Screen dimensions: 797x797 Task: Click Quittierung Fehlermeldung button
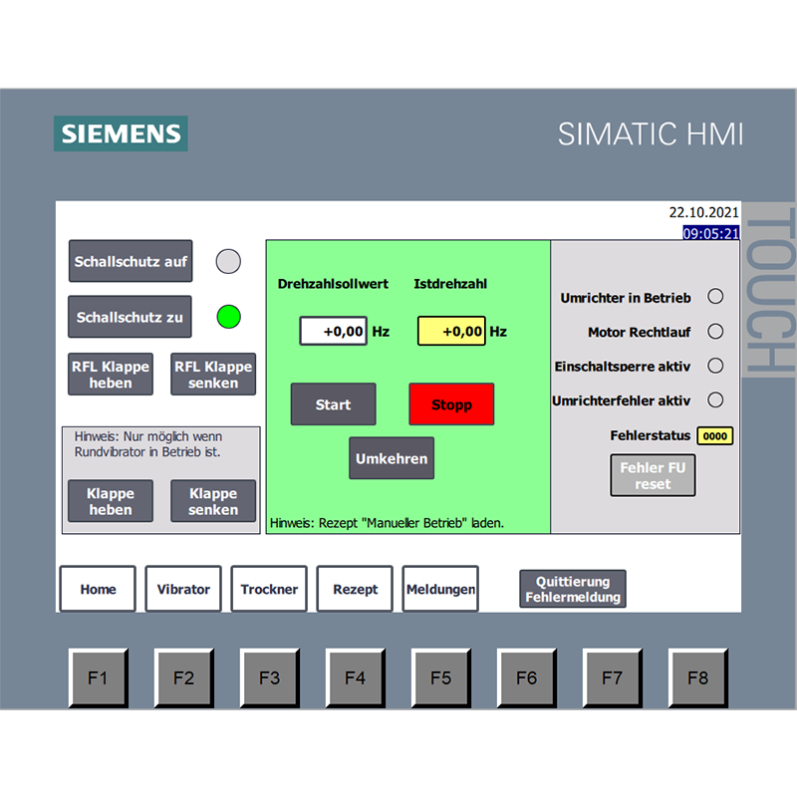pyautogui.click(x=573, y=589)
